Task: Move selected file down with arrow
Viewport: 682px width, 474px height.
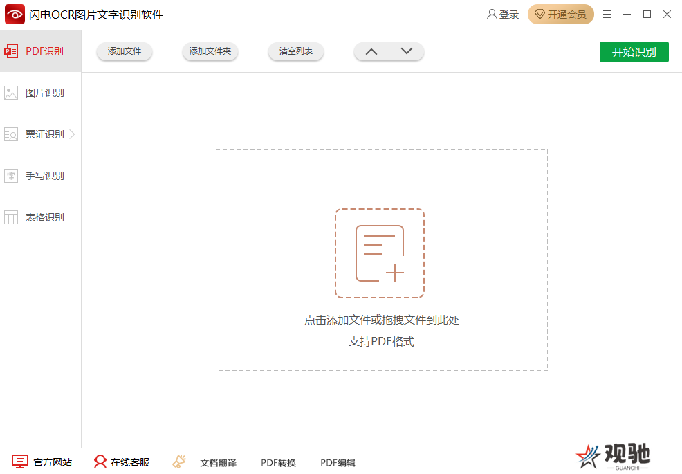Action: pyautogui.click(x=407, y=51)
